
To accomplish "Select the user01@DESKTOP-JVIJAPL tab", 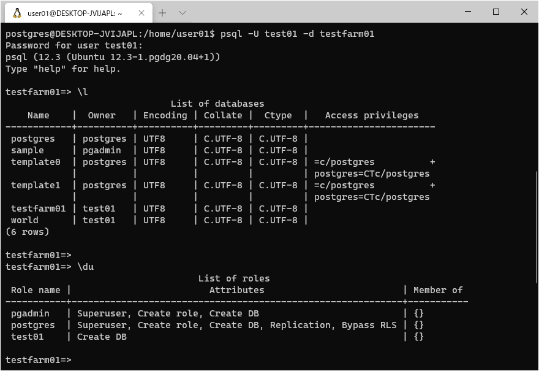I will pos(79,13).
